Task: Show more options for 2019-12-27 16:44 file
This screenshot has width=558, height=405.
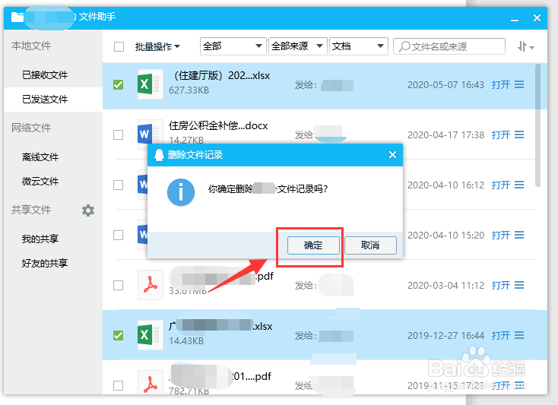Action: pyautogui.click(x=519, y=335)
